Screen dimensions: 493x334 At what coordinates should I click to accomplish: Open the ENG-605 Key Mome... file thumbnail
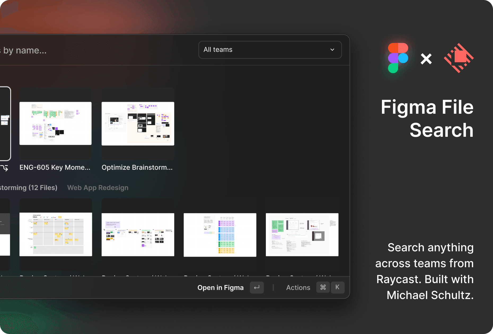pos(55,124)
